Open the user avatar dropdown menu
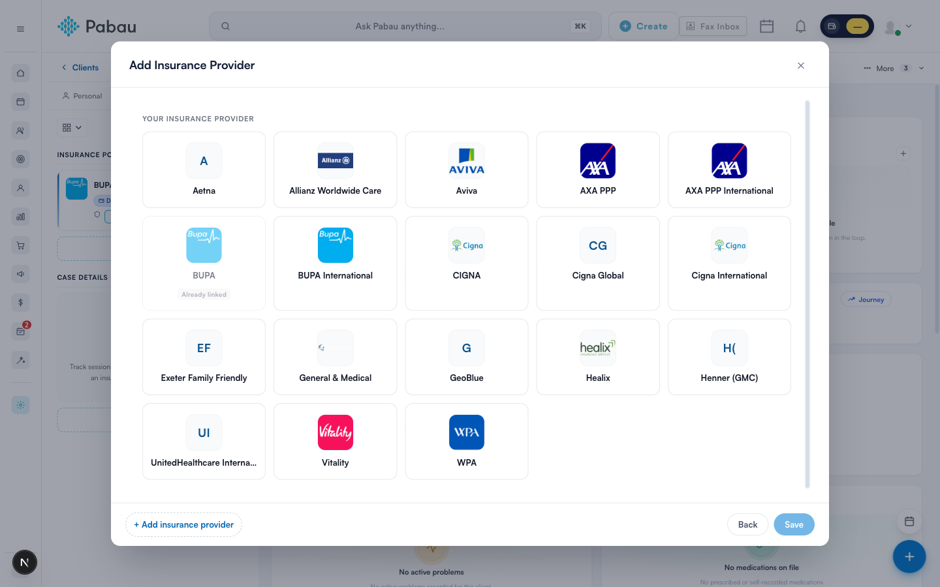Image resolution: width=940 pixels, height=587 pixels. 898,27
